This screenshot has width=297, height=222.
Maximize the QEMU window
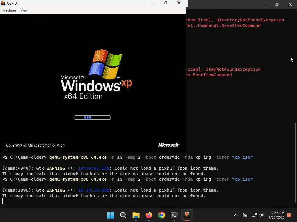point(166,3)
